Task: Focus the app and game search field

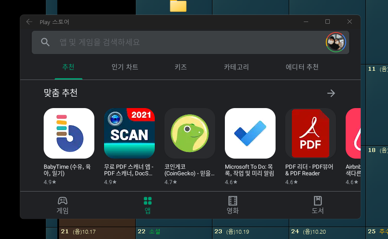Action: click(190, 43)
